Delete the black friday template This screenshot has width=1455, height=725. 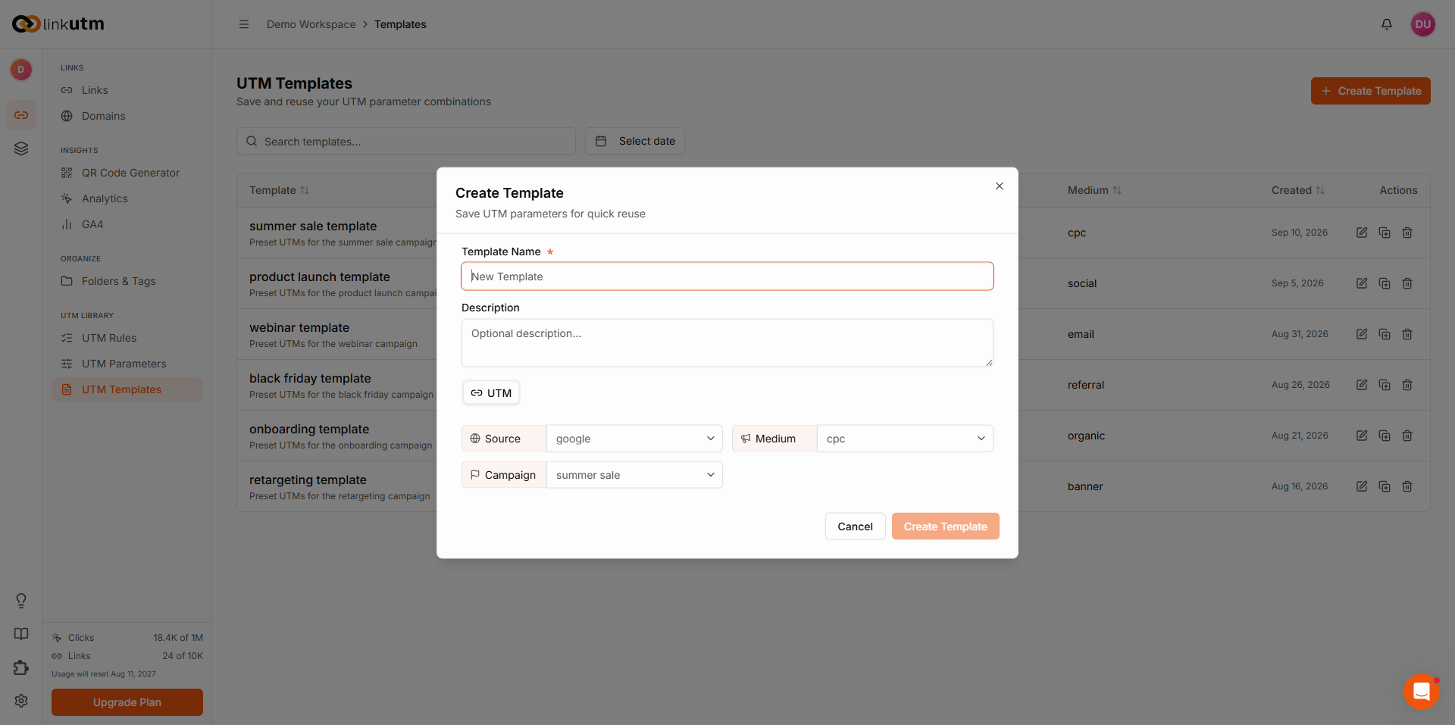tap(1407, 385)
